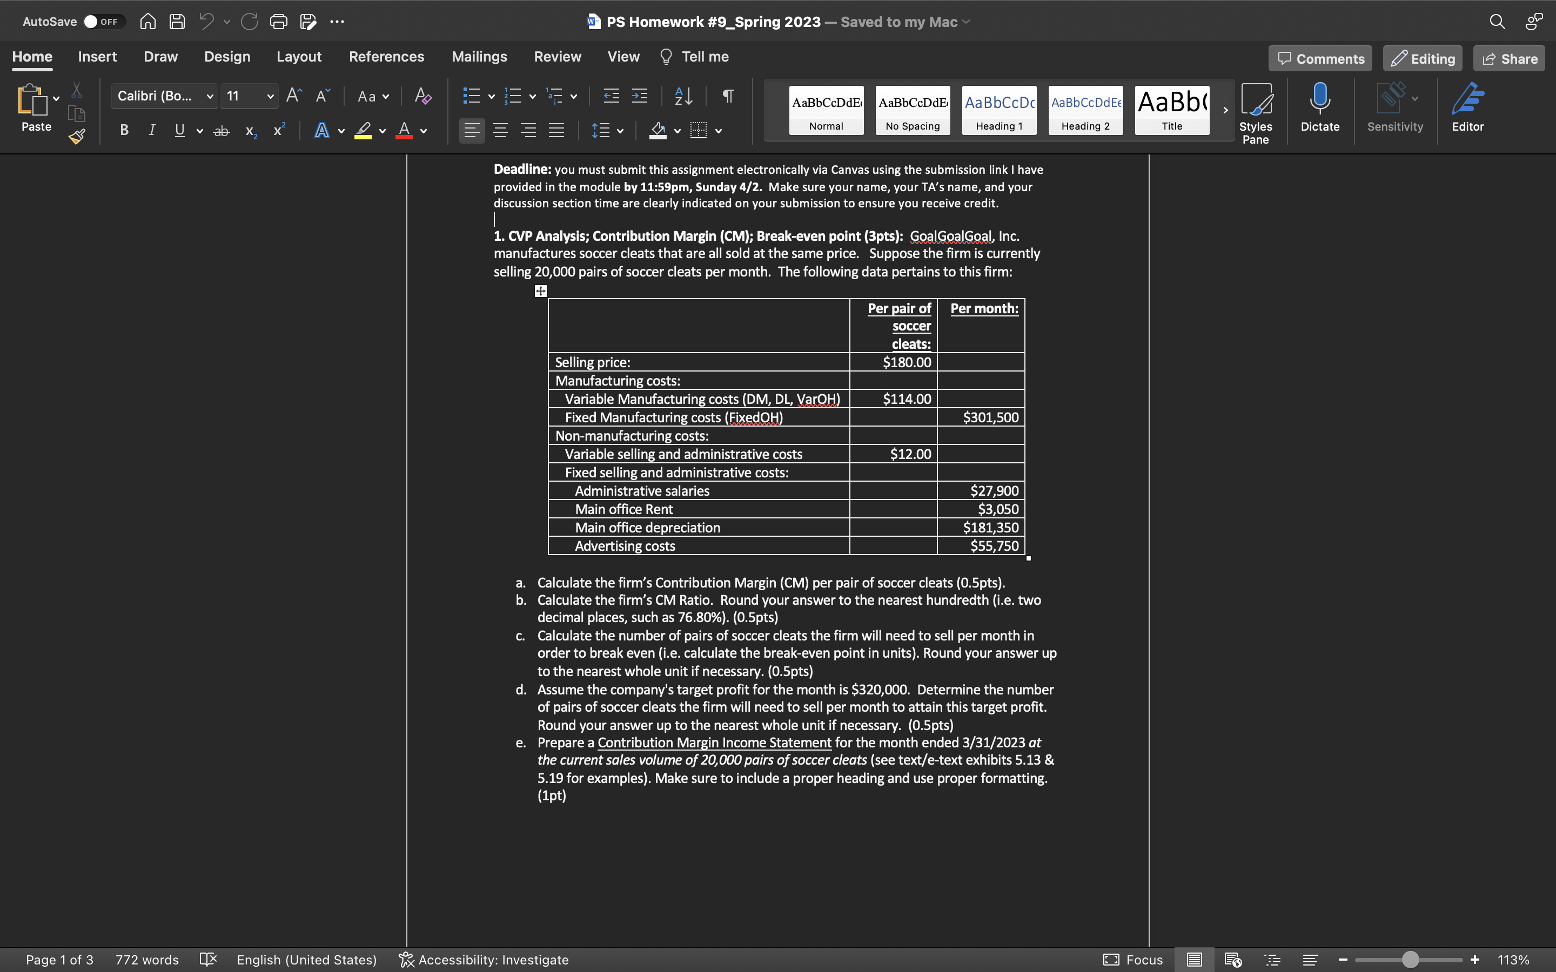Open the Comments panel
The height and width of the screenshot is (972, 1556).
(1319, 58)
